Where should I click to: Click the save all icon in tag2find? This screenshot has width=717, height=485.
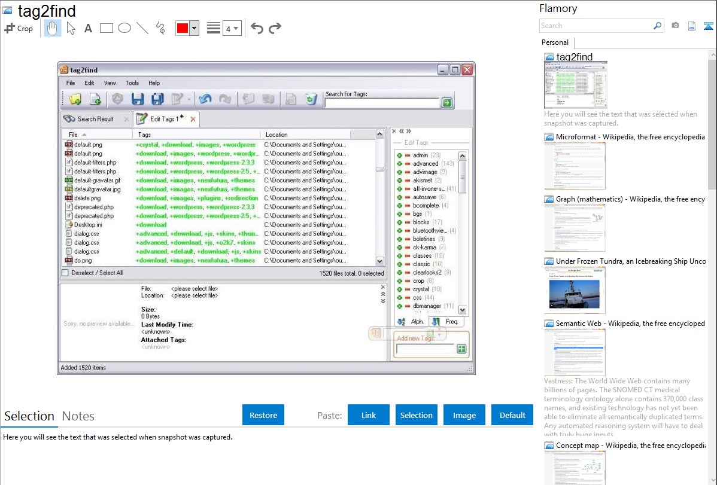tap(157, 99)
